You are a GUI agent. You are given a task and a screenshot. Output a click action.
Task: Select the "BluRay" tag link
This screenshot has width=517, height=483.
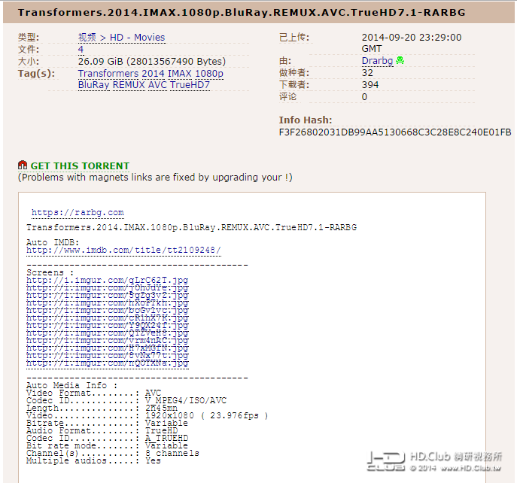pos(93,85)
